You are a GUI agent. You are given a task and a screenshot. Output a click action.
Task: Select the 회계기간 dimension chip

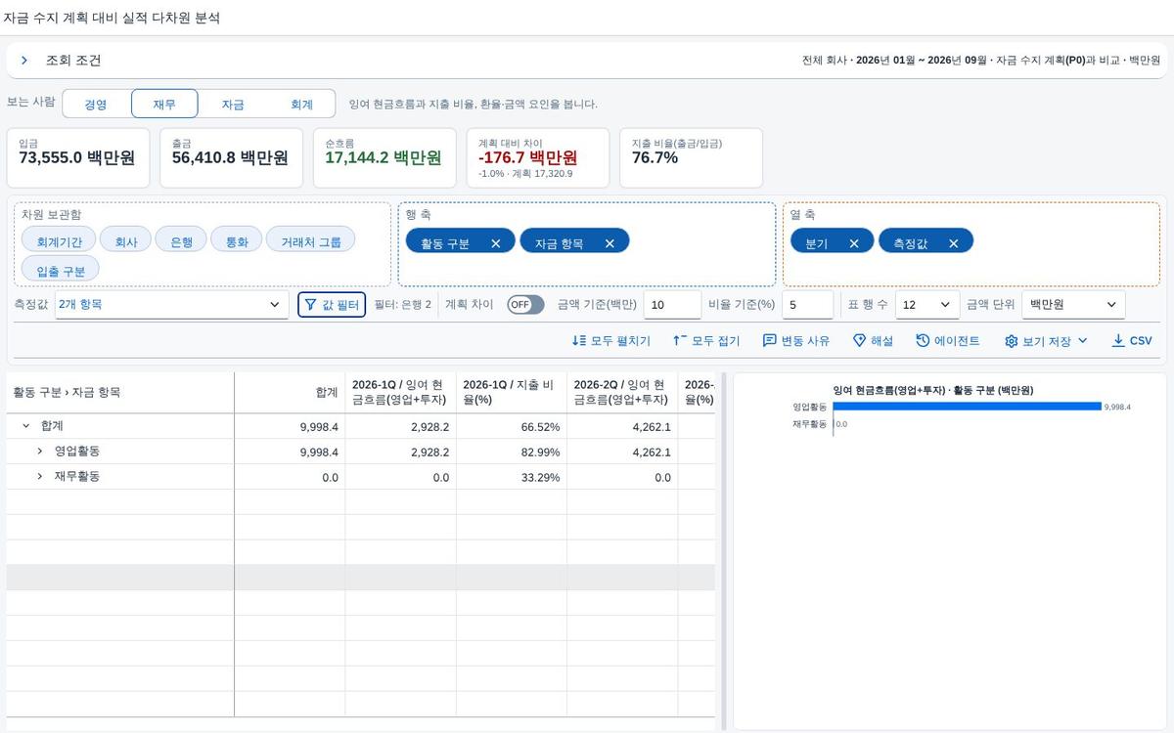pyautogui.click(x=59, y=239)
